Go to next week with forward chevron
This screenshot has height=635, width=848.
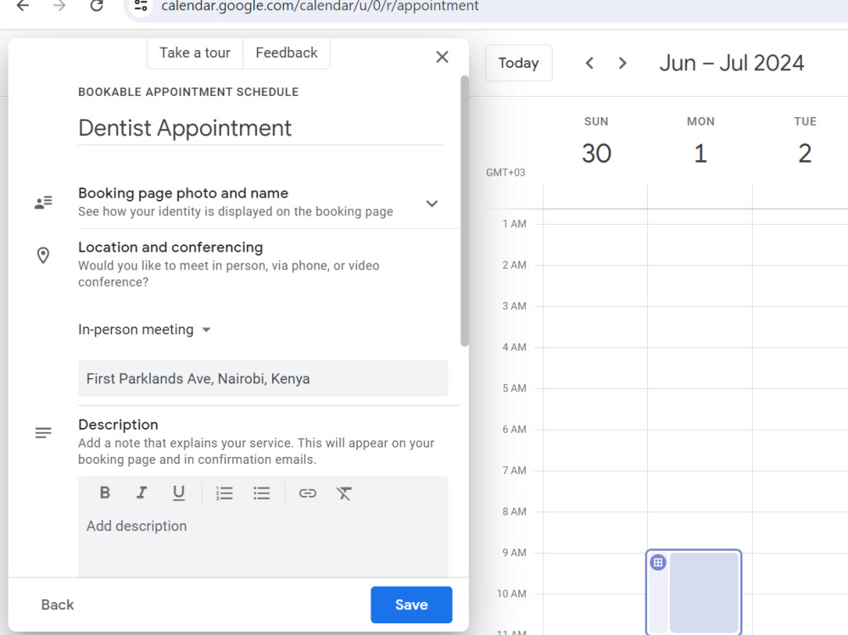click(x=622, y=63)
